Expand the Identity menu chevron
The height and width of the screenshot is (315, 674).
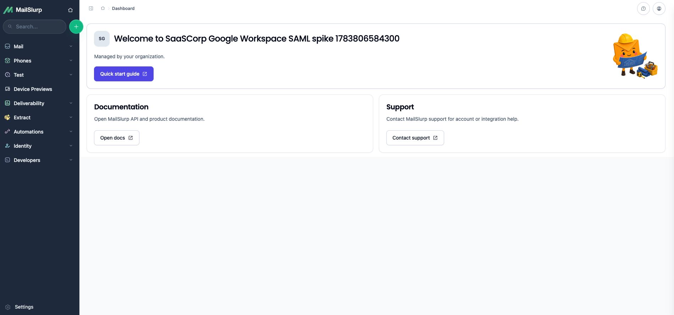point(71,146)
